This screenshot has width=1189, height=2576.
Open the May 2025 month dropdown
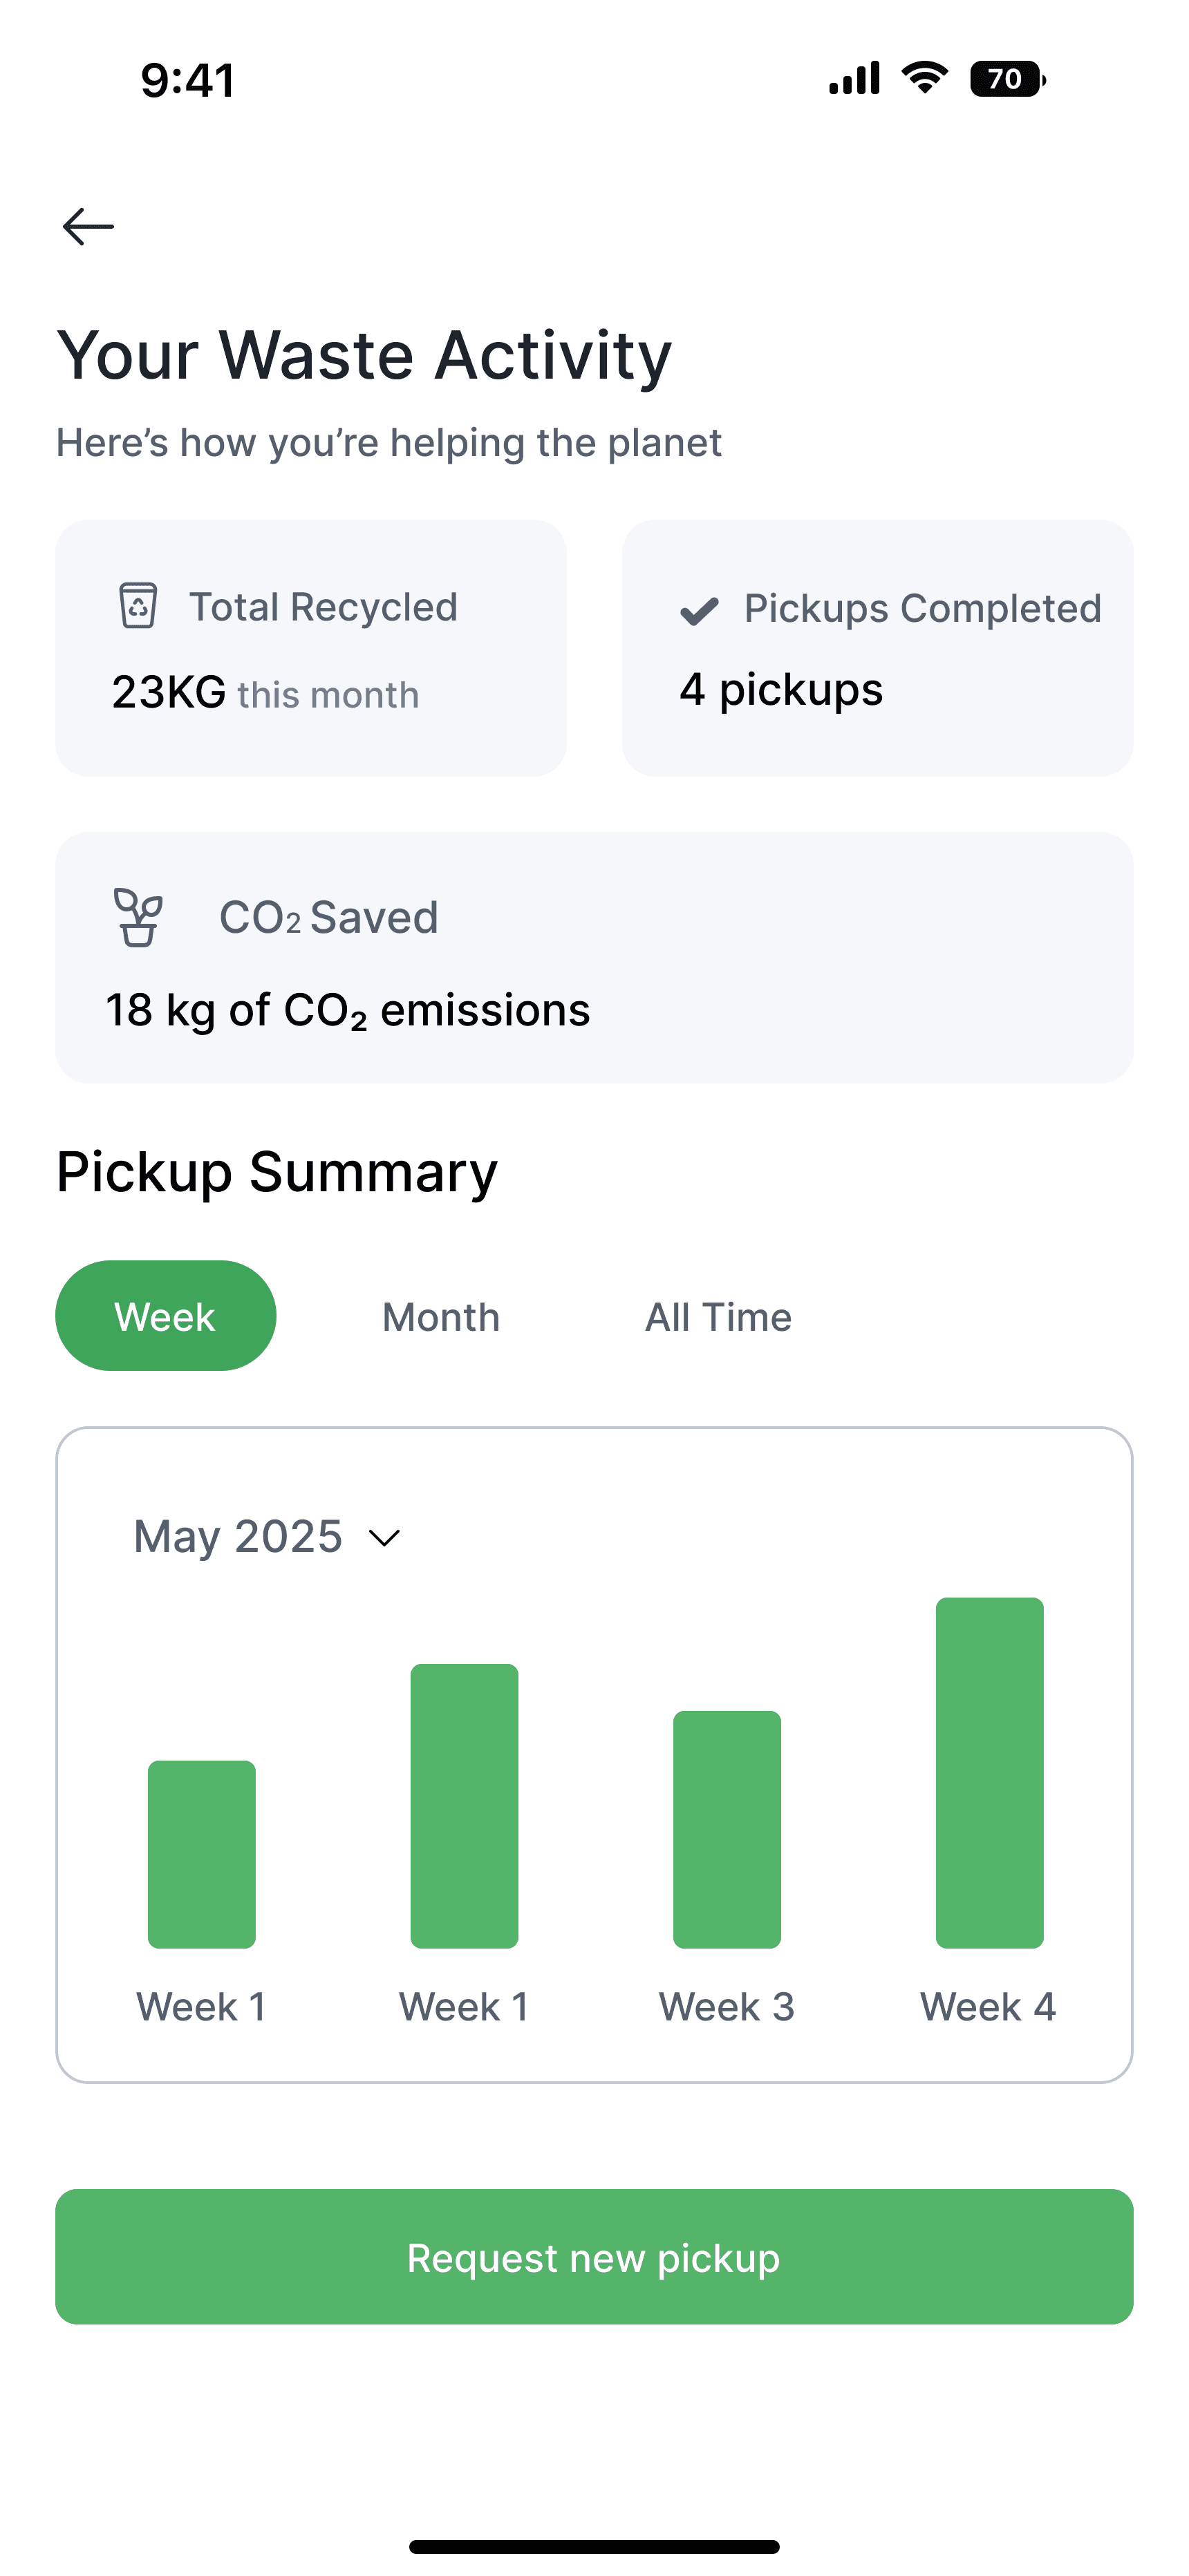click(x=238, y=1537)
